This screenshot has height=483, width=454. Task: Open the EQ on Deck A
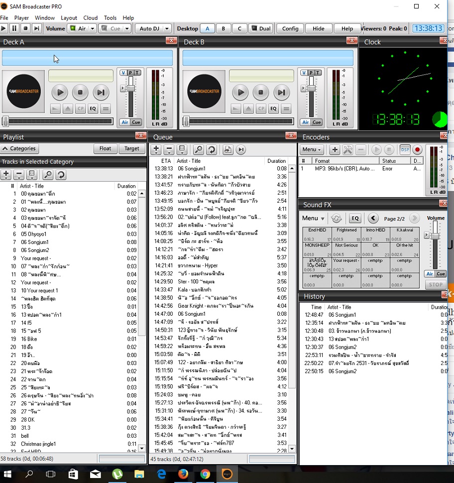93,109
